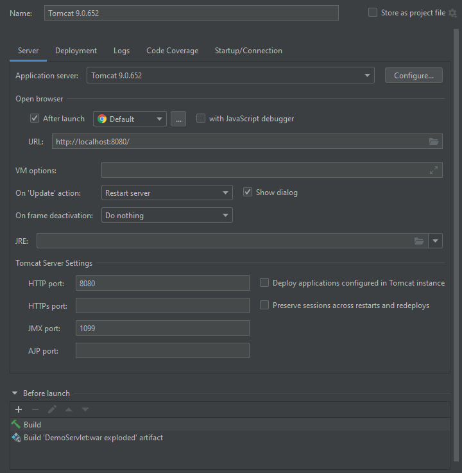Click the browser ellipsis (...) button

178,119
